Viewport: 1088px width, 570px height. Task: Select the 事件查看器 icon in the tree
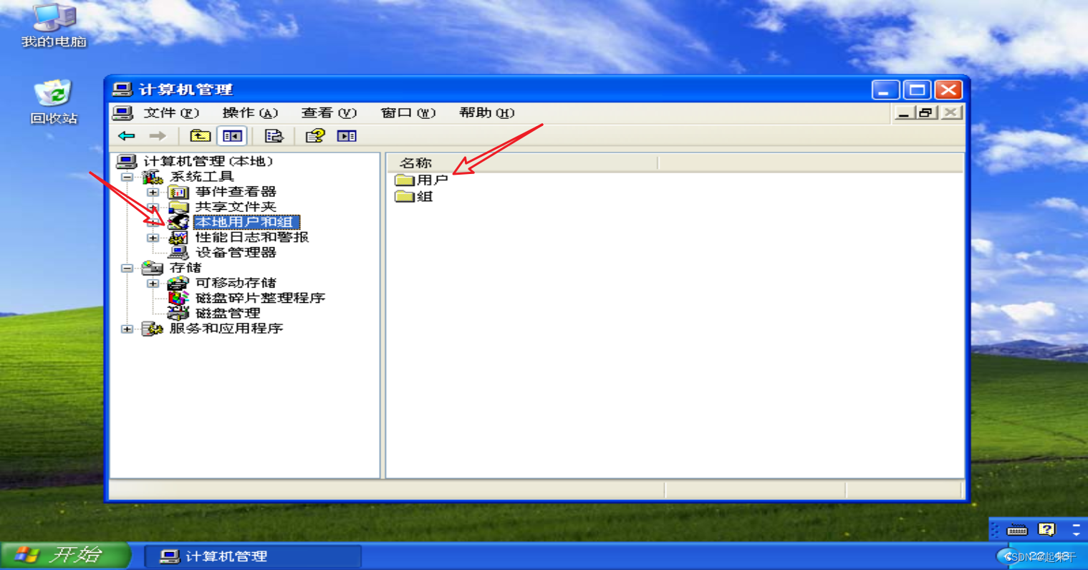[x=178, y=192]
